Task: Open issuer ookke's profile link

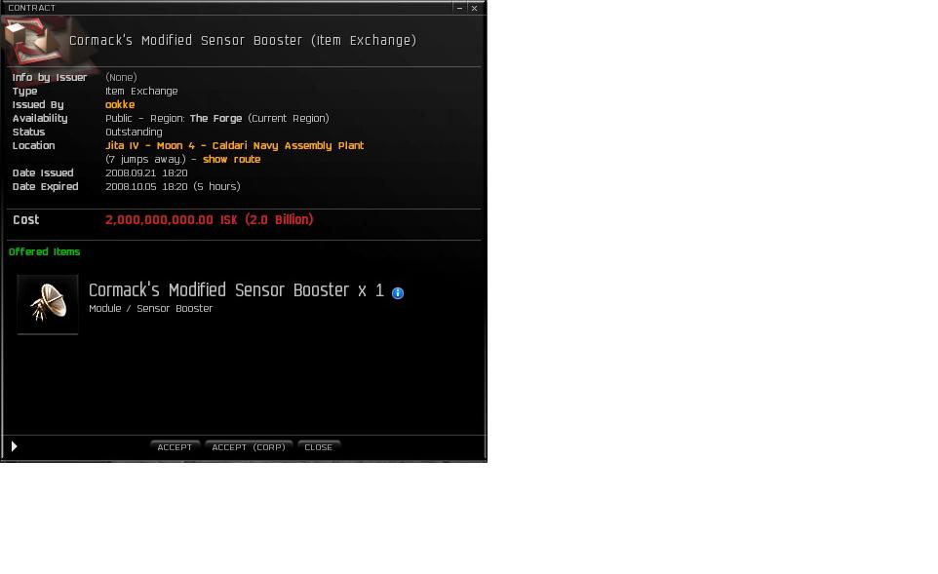Action: click(120, 104)
